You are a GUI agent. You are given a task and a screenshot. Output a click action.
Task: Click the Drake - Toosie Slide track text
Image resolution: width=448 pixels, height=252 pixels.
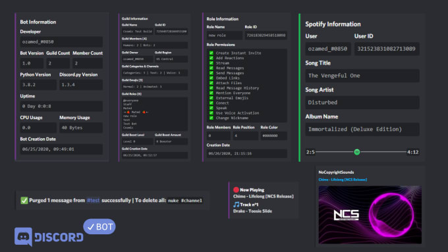pos(252,211)
